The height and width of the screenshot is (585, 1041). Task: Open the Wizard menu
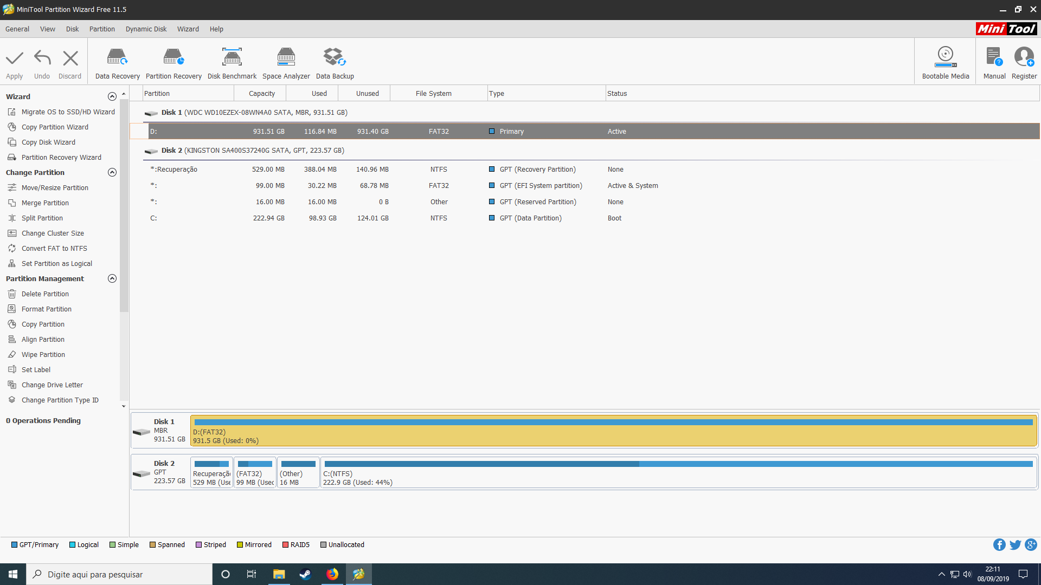pyautogui.click(x=188, y=29)
